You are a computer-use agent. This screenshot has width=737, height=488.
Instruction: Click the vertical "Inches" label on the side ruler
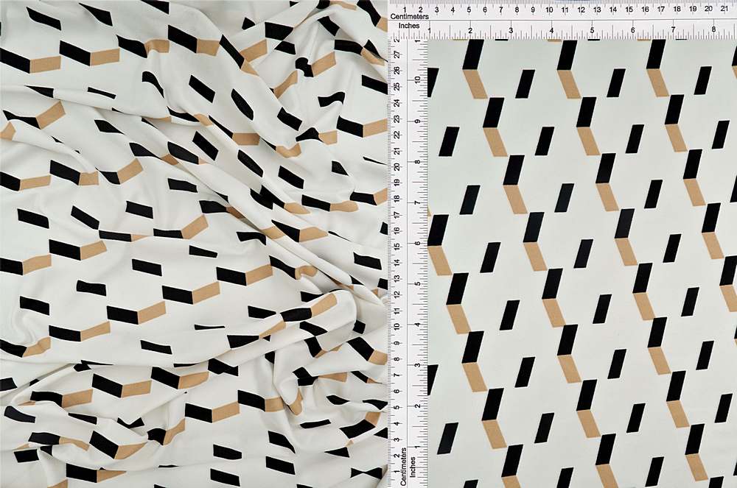[x=413, y=467]
